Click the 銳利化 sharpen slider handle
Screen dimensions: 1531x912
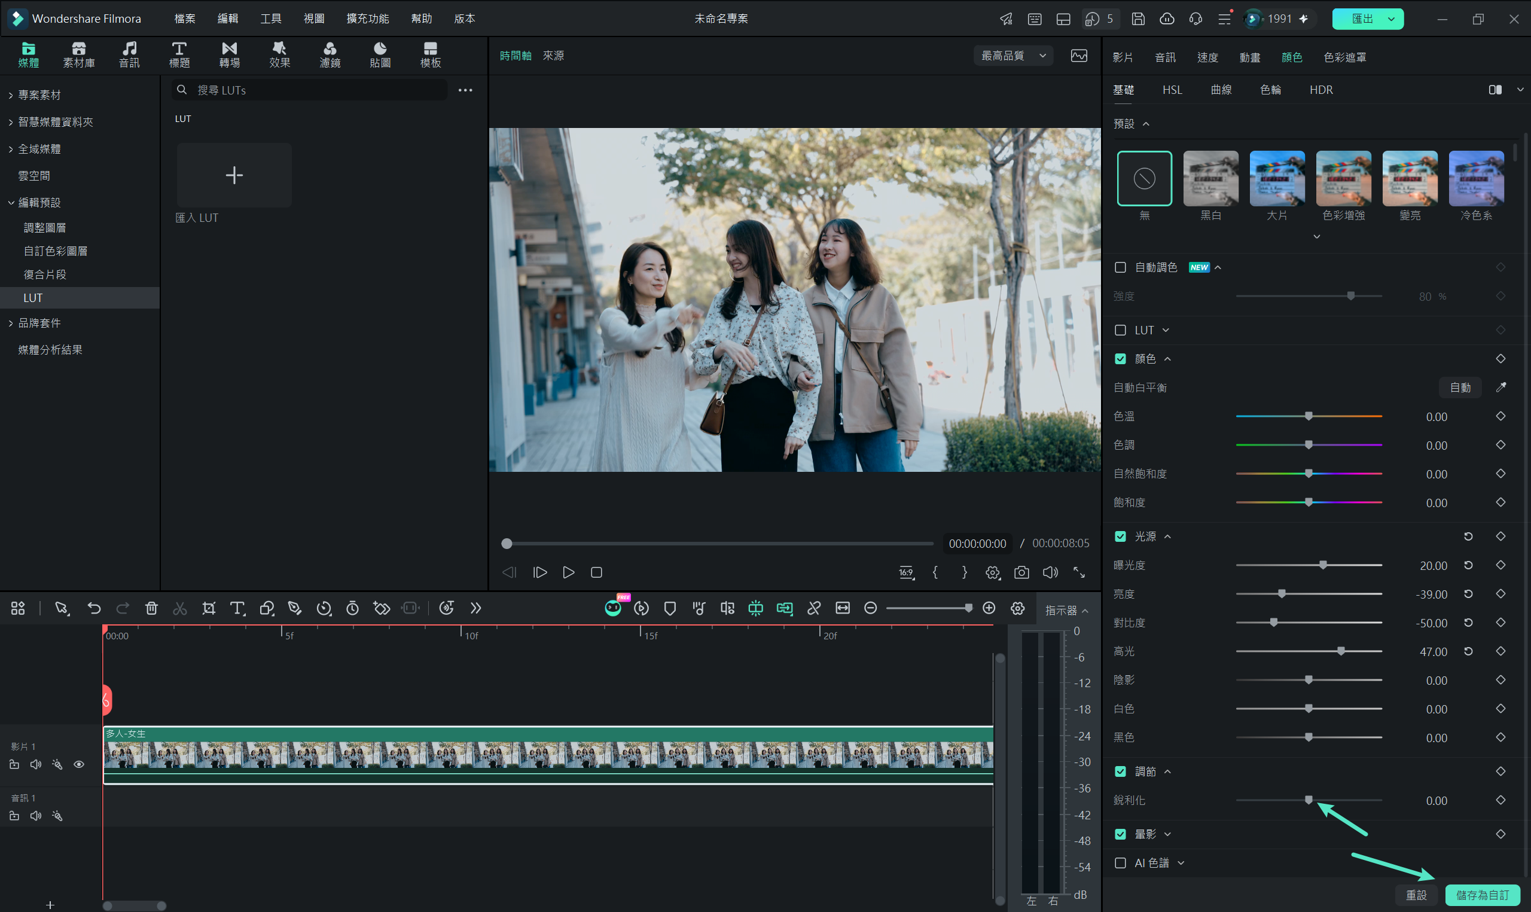[x=1309, y=800]
